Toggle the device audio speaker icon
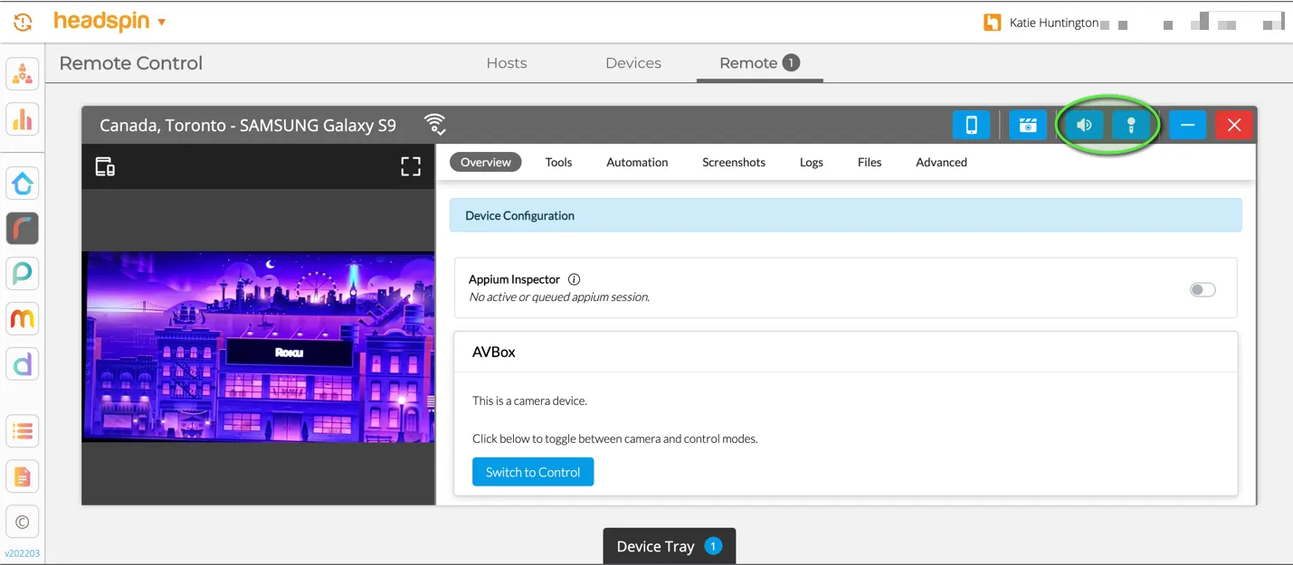The height and width of the screenshot is (565, 1293). click(x=1084, y=125)
